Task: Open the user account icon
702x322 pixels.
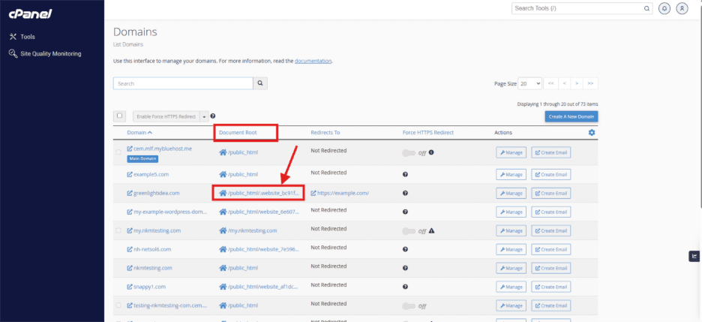Action: [682, 8]
